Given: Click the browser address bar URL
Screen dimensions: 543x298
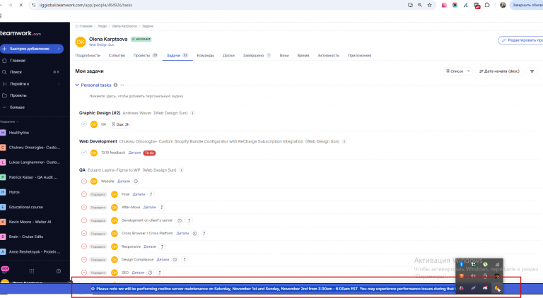Looking at the screenshot, I should 86,5.
